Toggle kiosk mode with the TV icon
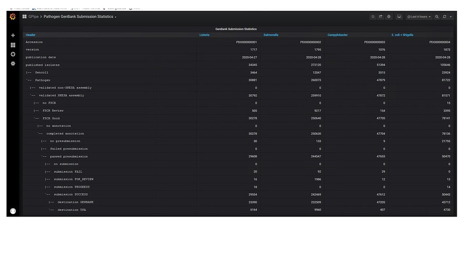 click(x=399, y=16)
